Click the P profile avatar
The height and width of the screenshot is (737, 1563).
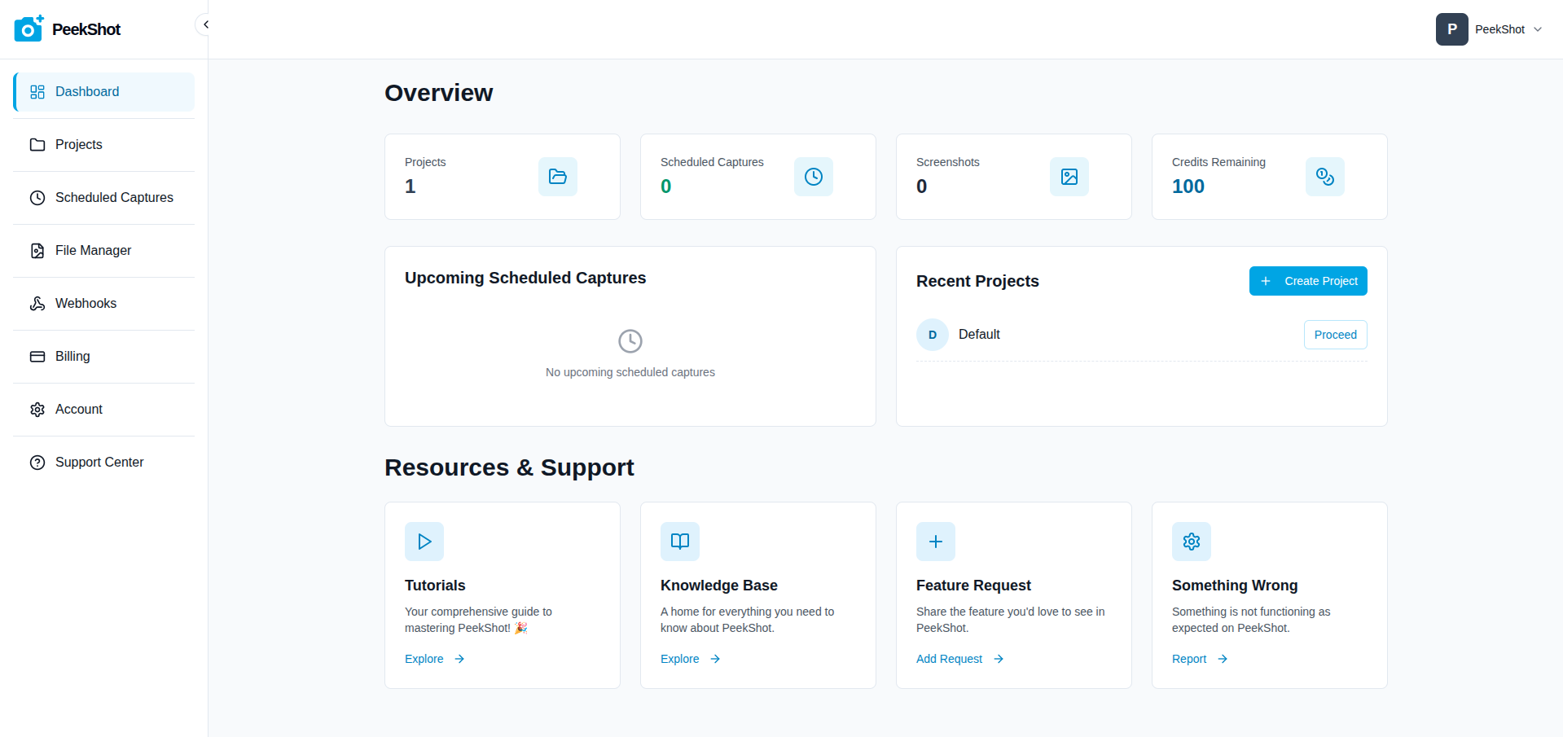click(1451, 29)
